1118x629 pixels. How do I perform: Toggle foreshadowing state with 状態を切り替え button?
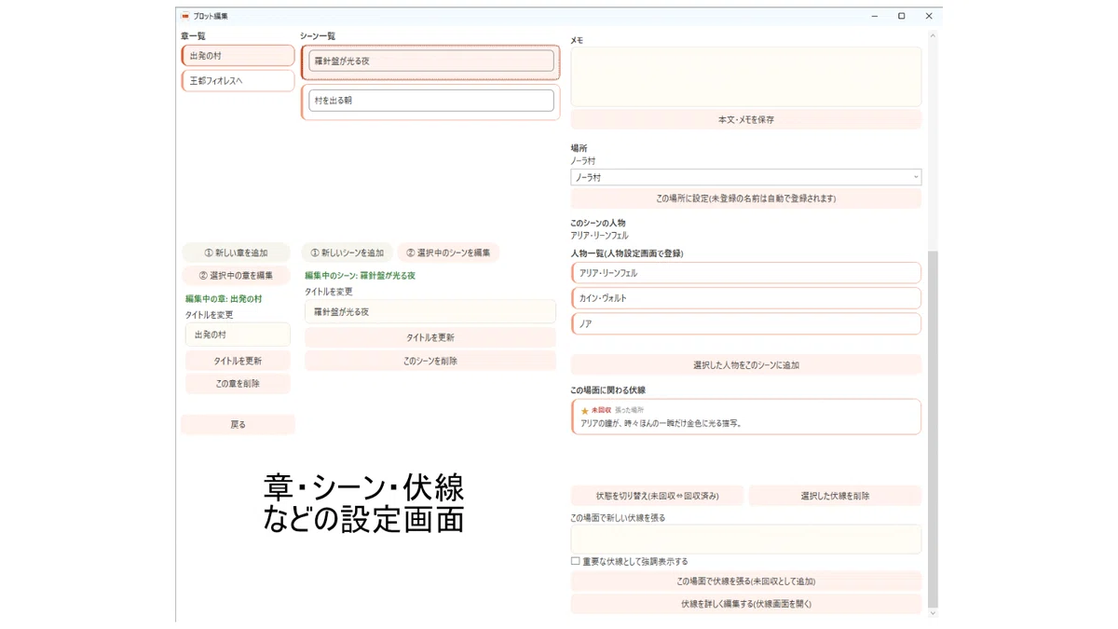[x=658, y=496]
